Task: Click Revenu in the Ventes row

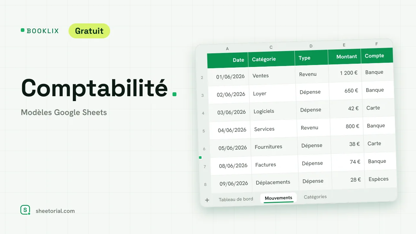Action: click(308, 74)
